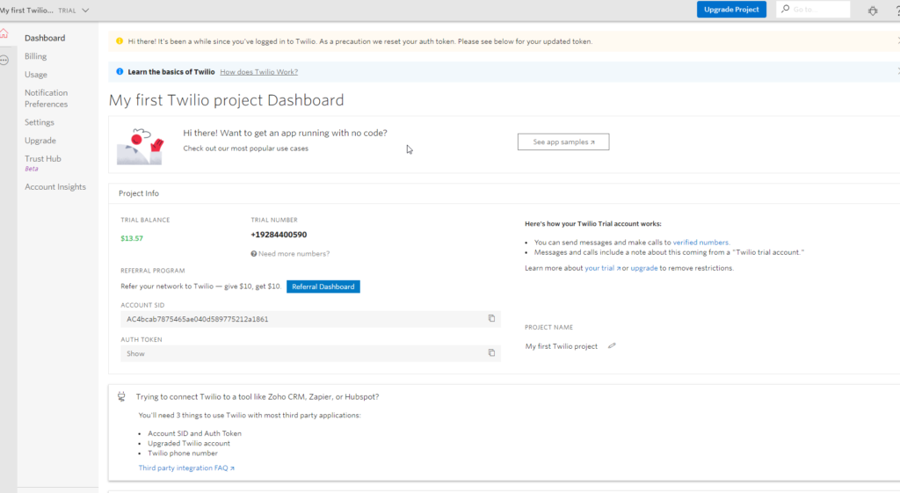Click My first Twilio project name text

click(562, 346)
